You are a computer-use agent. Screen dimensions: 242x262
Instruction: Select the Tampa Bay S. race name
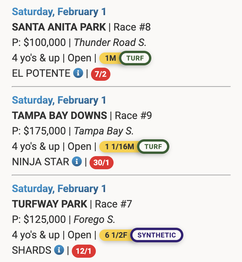104,131
